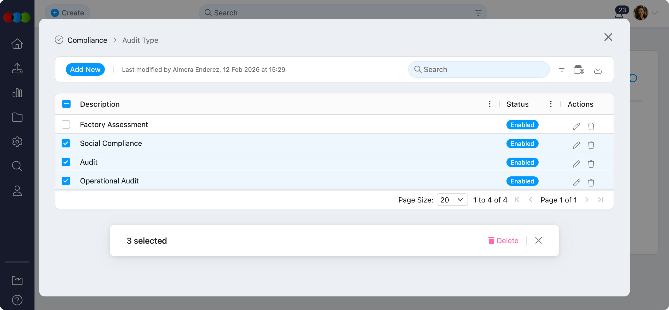Check the Factory Assessment checkbox

[66, 124]
